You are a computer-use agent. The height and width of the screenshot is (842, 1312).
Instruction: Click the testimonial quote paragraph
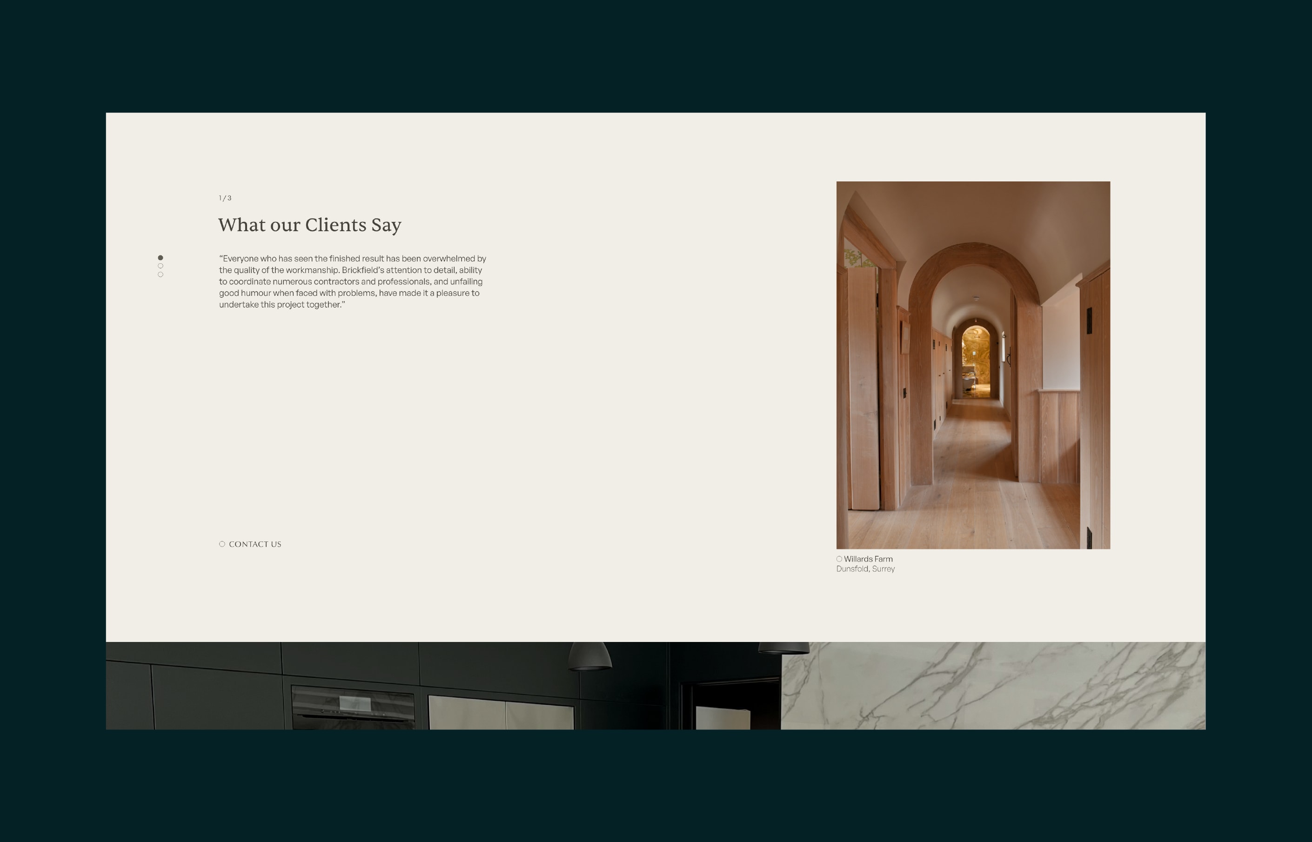(x=352, y=281)
